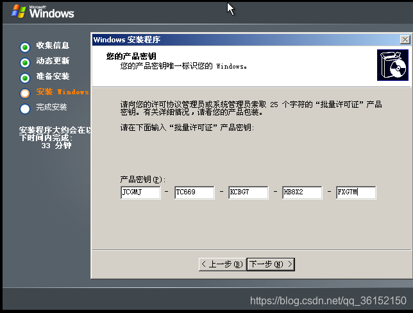413x313 pixels.
Task: Click the 收集信息 step label
Action: 53,46
